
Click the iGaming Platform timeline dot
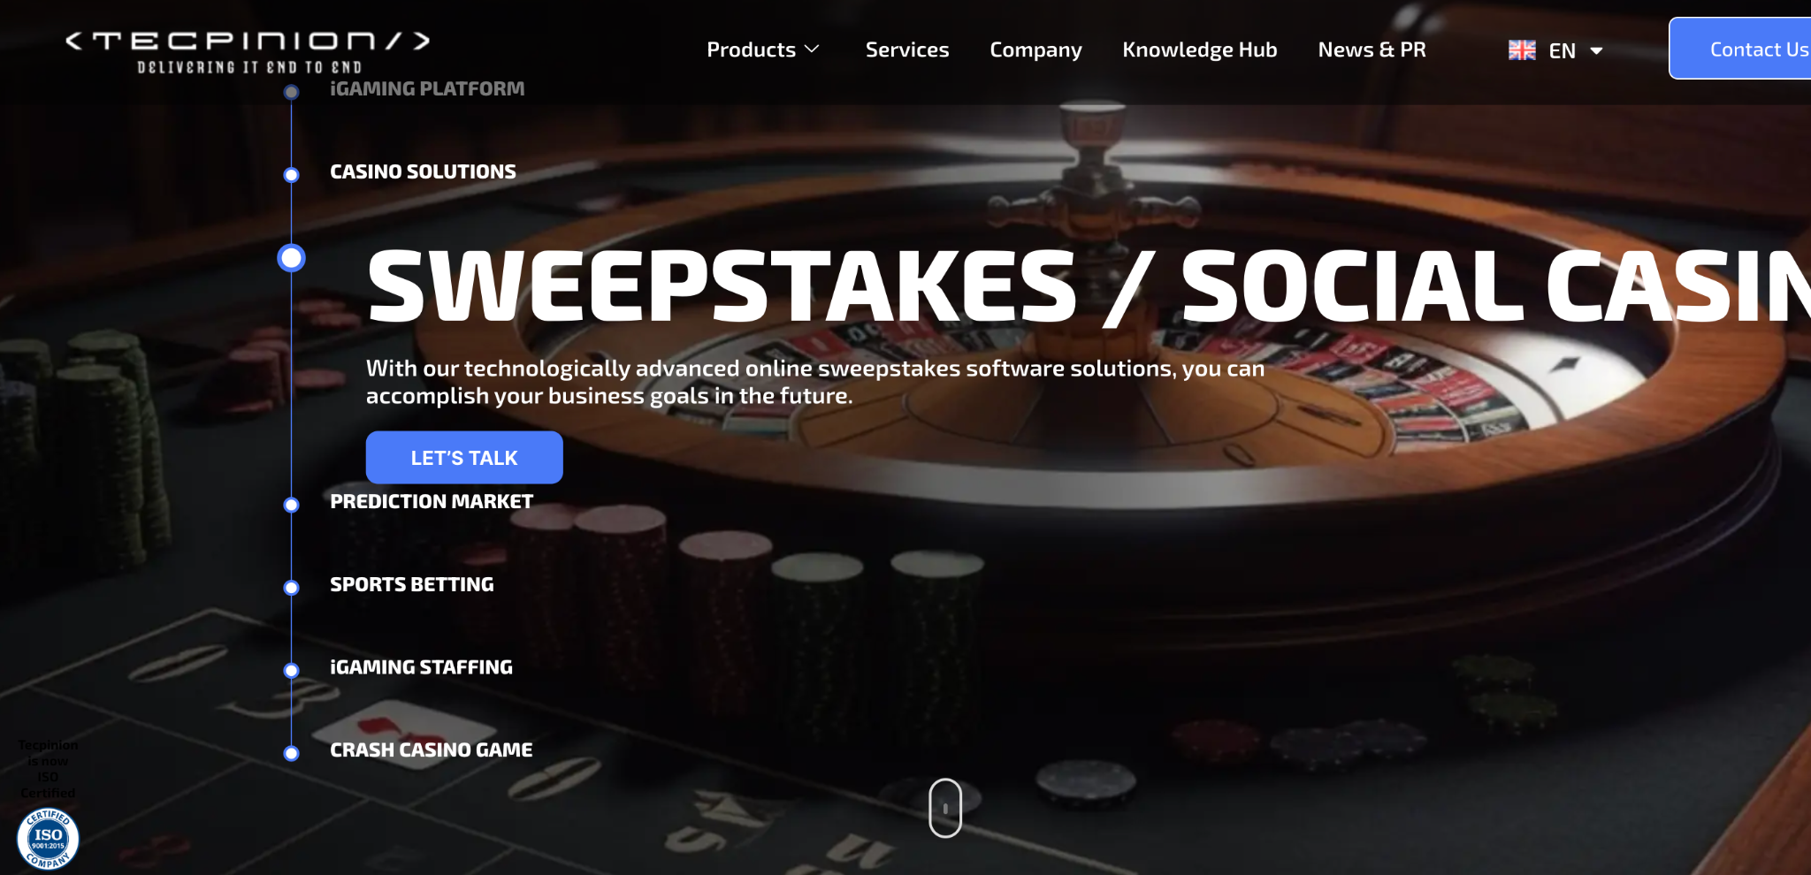pos(291,92)
